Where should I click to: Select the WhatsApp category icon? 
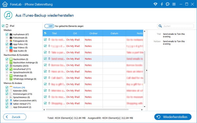[11, 75]
